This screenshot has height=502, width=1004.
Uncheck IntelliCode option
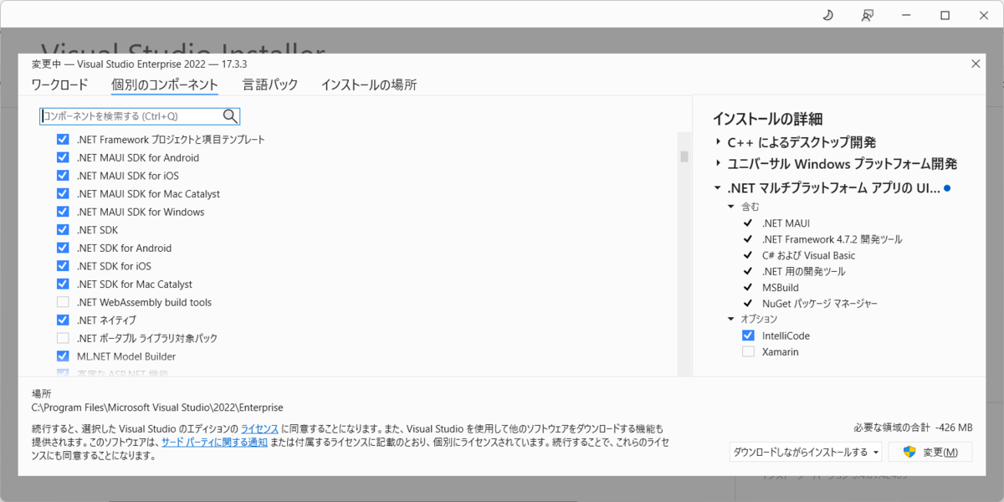pos(748,336)
